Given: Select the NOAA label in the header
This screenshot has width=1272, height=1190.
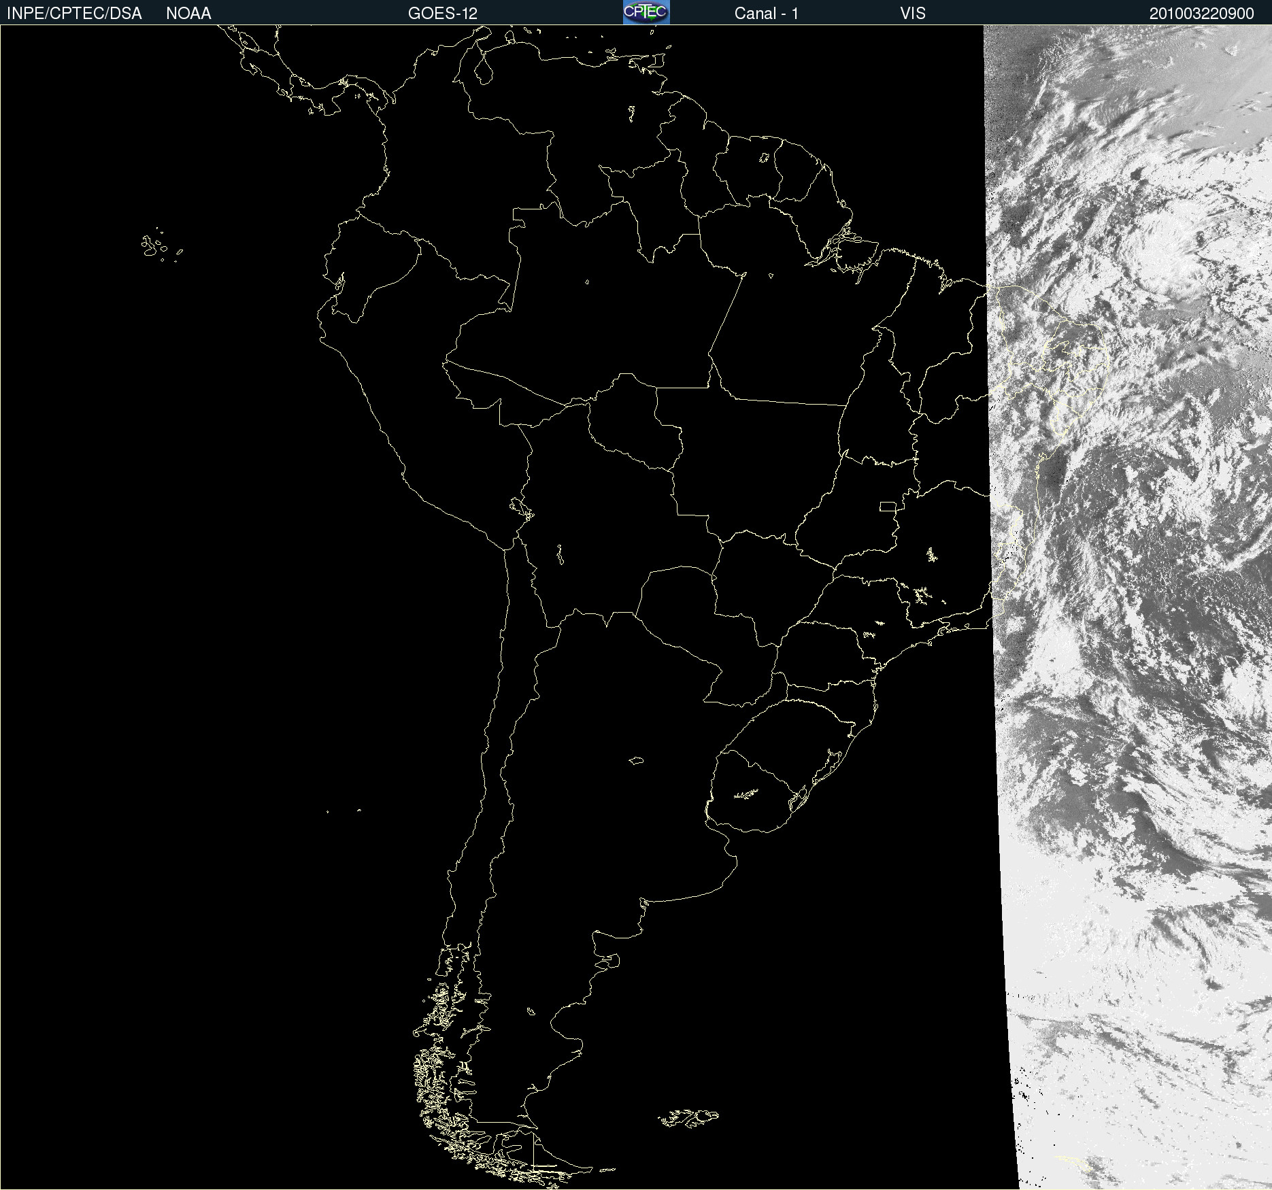Looking at the screenshot, I should (188, 14).
